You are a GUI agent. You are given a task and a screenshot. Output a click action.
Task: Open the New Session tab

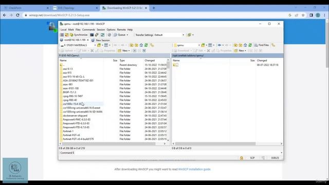pyautogui.click(x=101, y=40)
